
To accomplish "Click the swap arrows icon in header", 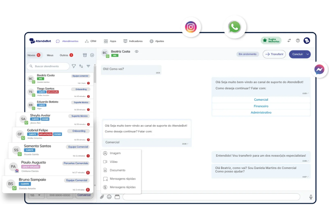I will coord(289,40).
